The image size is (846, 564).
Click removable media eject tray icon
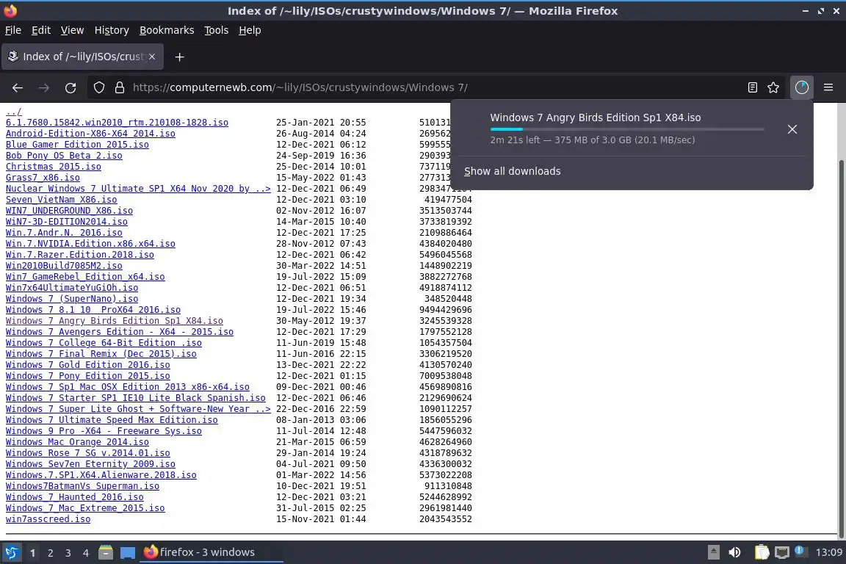tap(713, 552)
